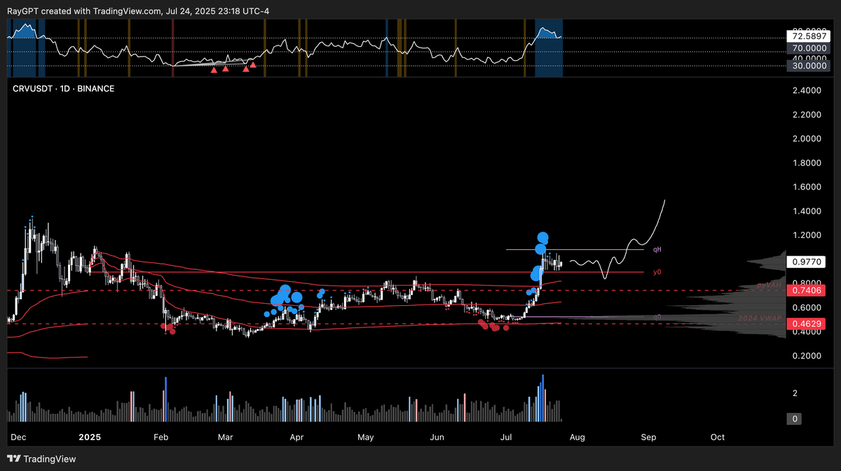Image resolution: width=841 pixels, height=471 pixels.
Task: Click the largest blue bubble above the July rally
Action: tap(542, 238)
